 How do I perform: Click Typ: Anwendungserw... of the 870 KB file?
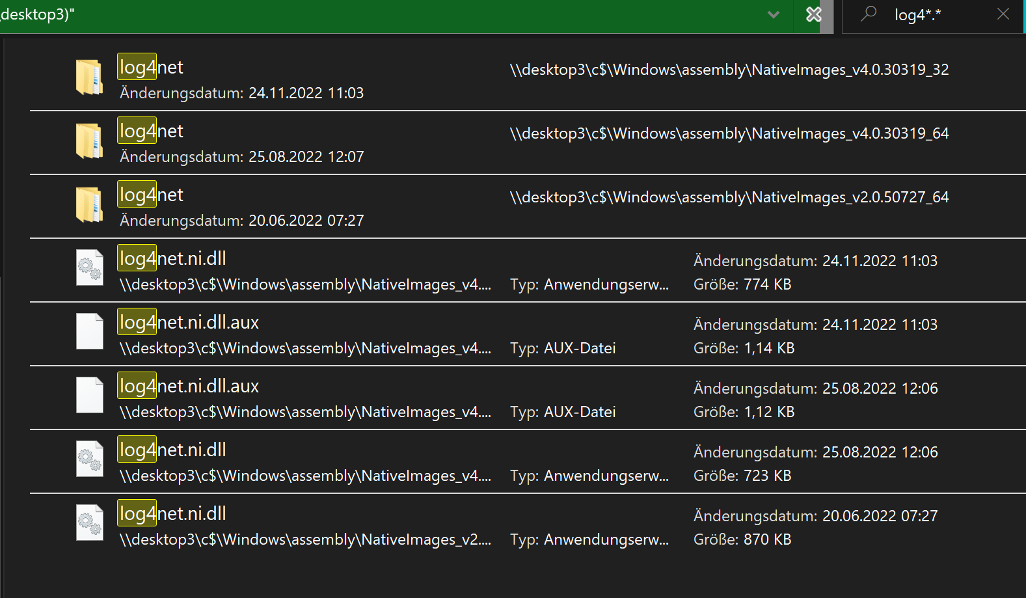[x=589, y=539]
